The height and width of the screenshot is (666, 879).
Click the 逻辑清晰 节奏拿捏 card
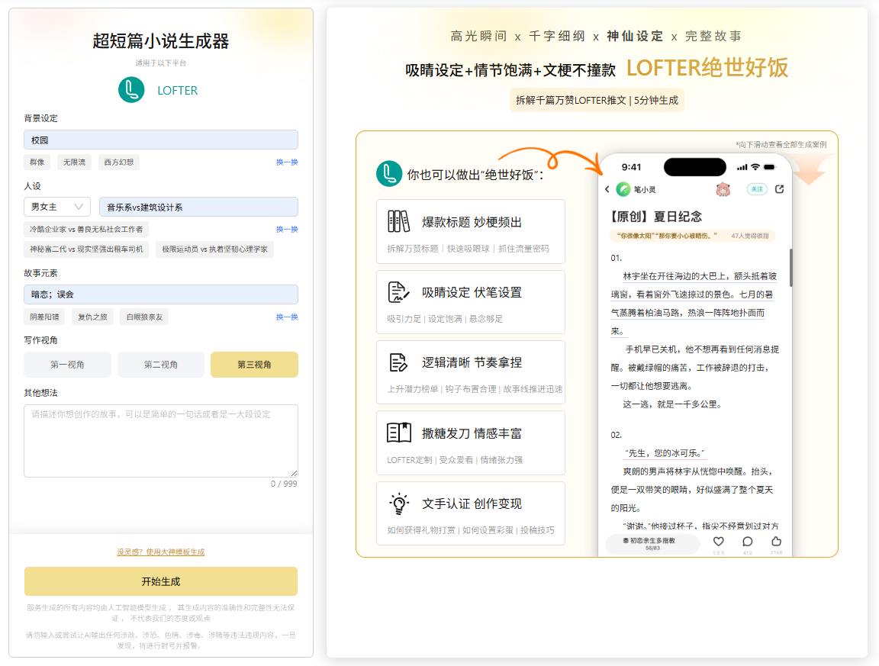[x=470, y=372]
